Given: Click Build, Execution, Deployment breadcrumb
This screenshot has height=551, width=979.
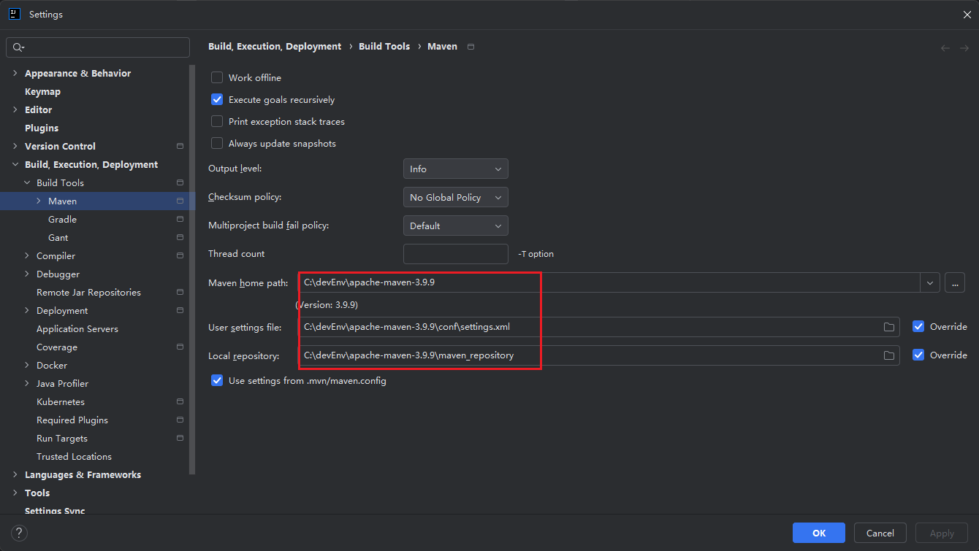Looking at the screenshot, I should pos(275,47).
